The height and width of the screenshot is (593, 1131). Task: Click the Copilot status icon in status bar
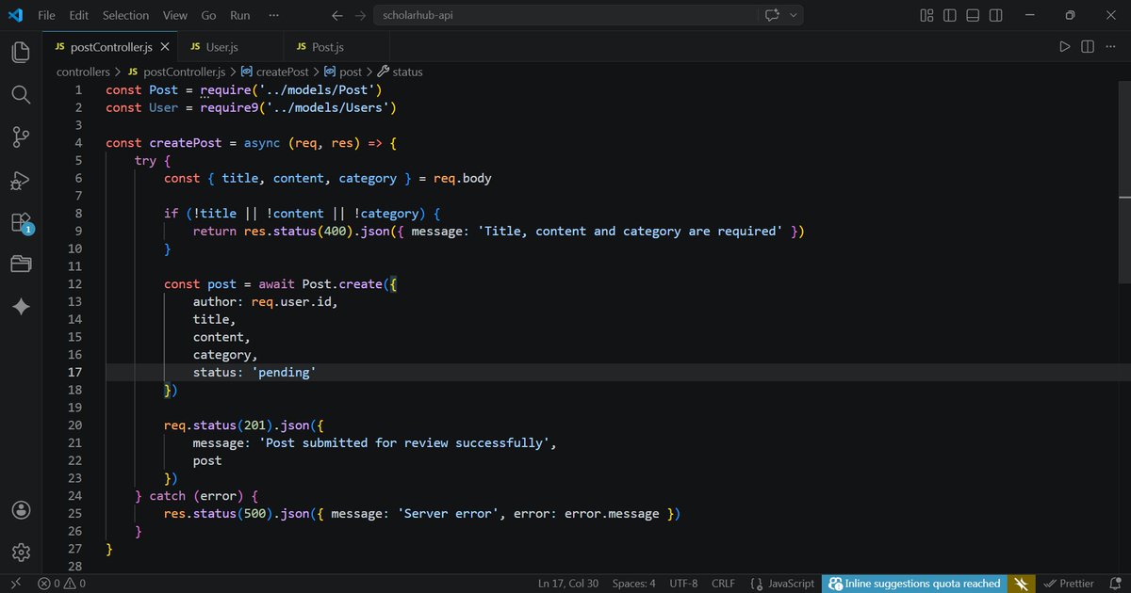tap(834, 584)
